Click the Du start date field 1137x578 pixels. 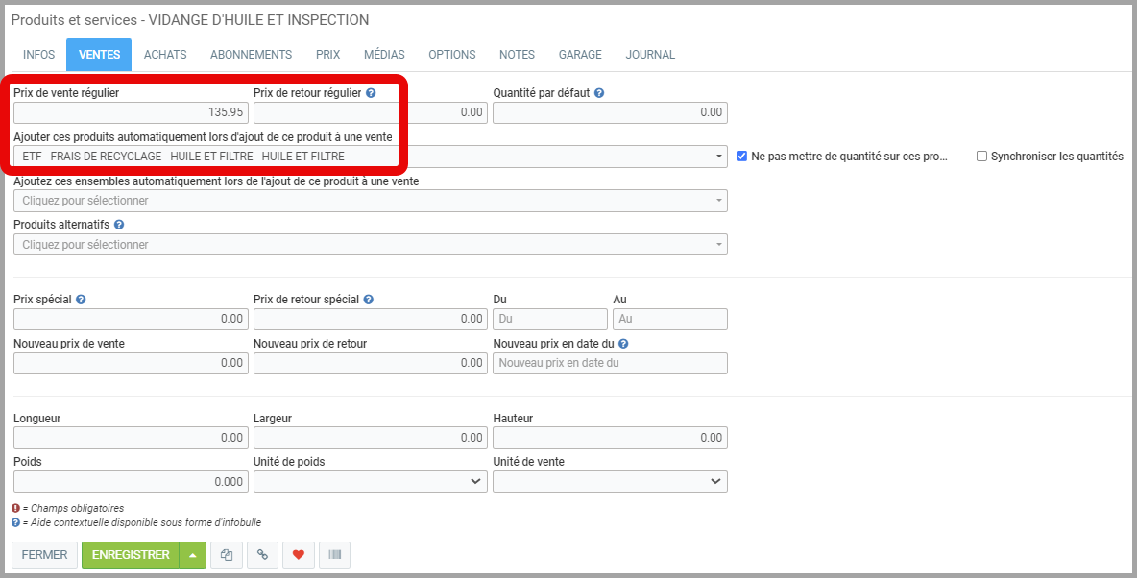550,319
